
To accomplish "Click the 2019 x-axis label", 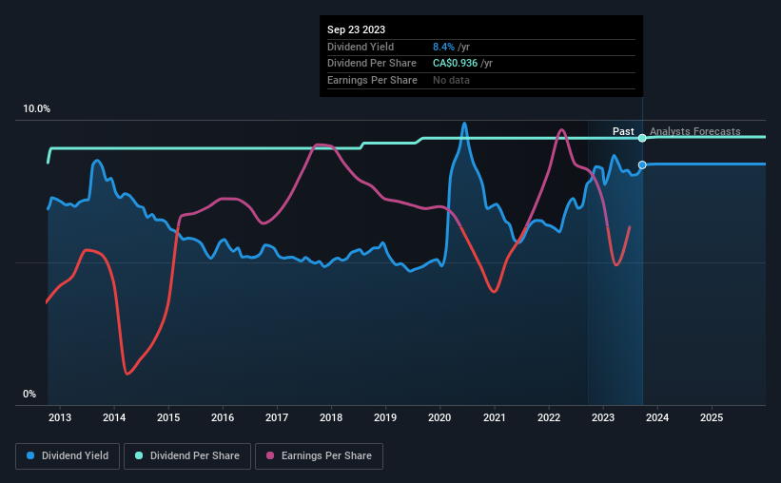I will 385,417.
